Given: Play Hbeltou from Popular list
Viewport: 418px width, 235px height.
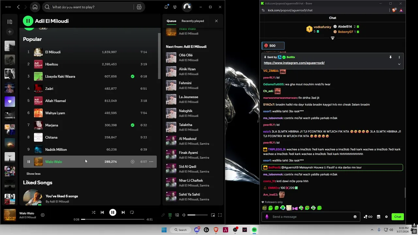Looking at the screenshot, I should [90, 64].
